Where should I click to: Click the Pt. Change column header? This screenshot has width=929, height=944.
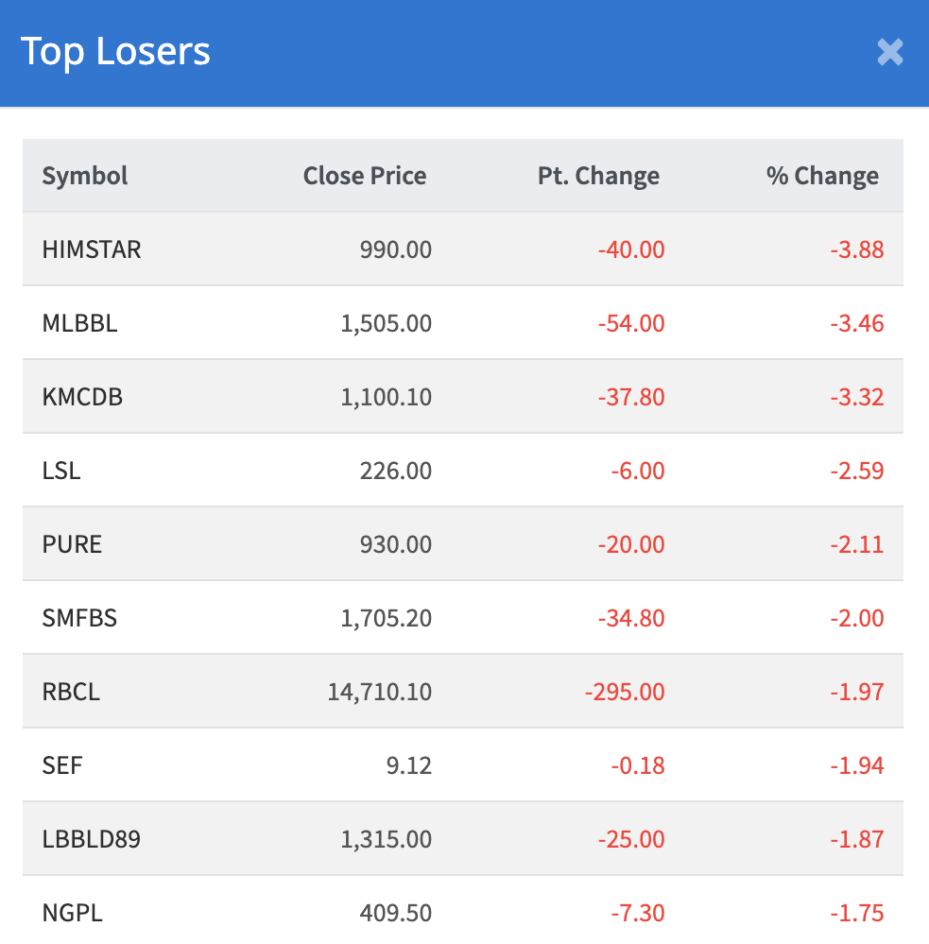598,176
